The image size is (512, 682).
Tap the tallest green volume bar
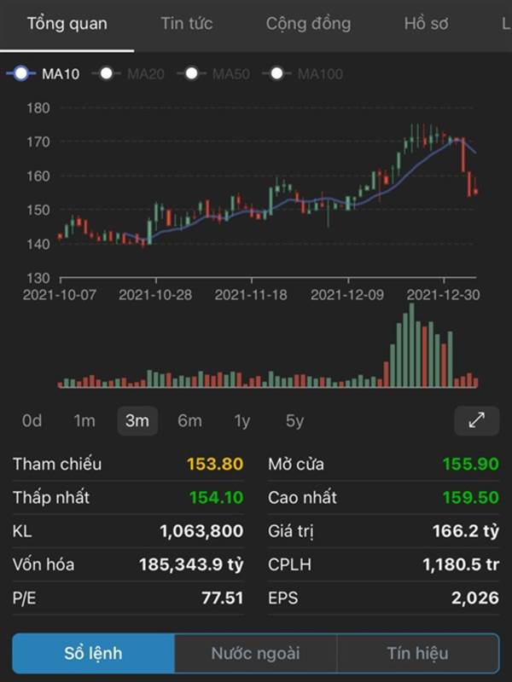(x=411, y=345)
